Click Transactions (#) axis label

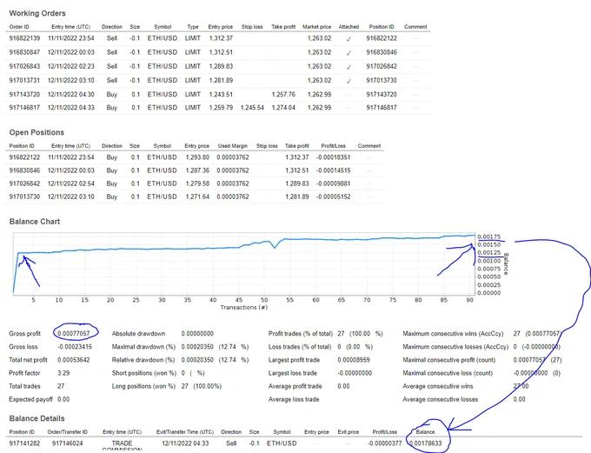(x=244, y=308)
